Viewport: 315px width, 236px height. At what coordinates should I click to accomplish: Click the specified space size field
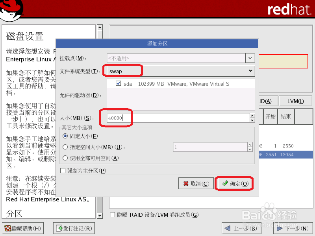tap(210, 147)
